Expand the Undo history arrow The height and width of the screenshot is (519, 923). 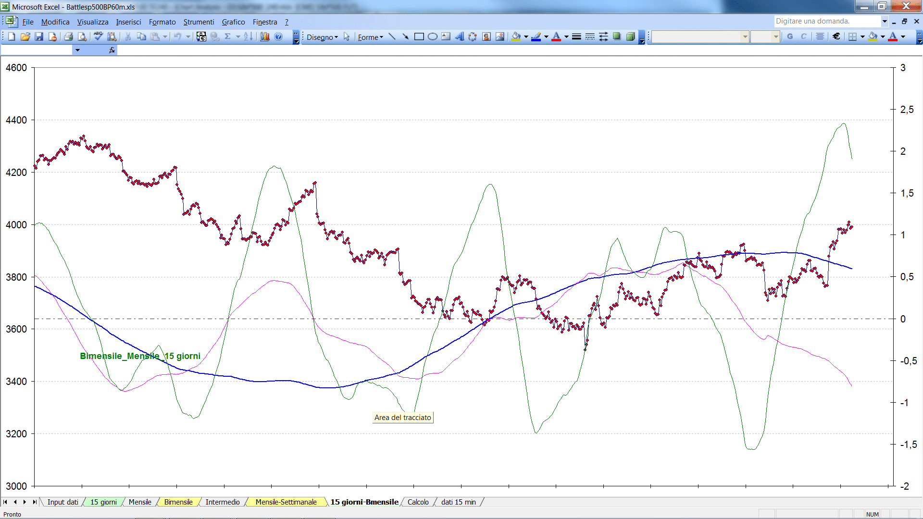click(188, 37)
